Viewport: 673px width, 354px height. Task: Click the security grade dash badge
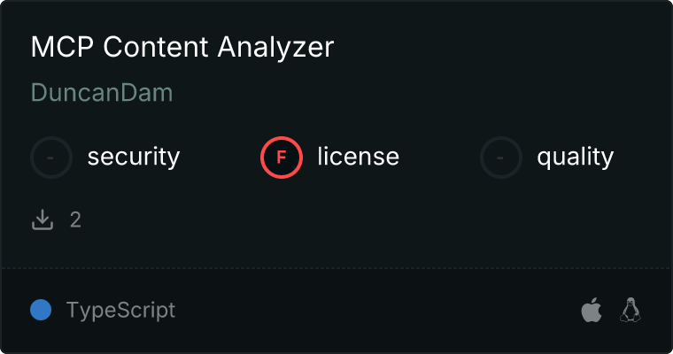point(51,158)
